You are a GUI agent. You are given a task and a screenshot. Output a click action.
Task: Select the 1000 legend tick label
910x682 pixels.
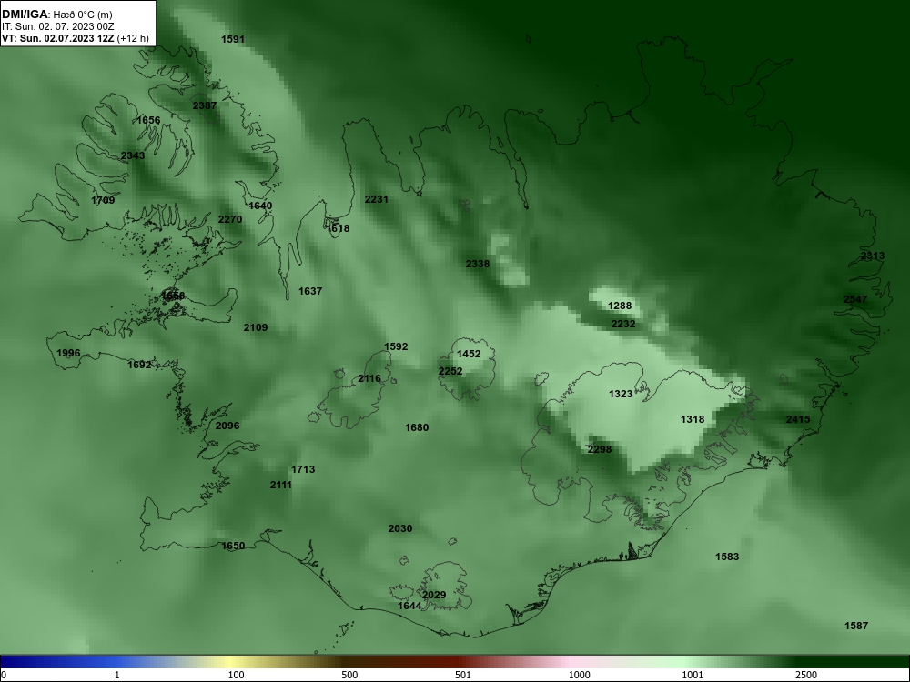pos(579,676)
